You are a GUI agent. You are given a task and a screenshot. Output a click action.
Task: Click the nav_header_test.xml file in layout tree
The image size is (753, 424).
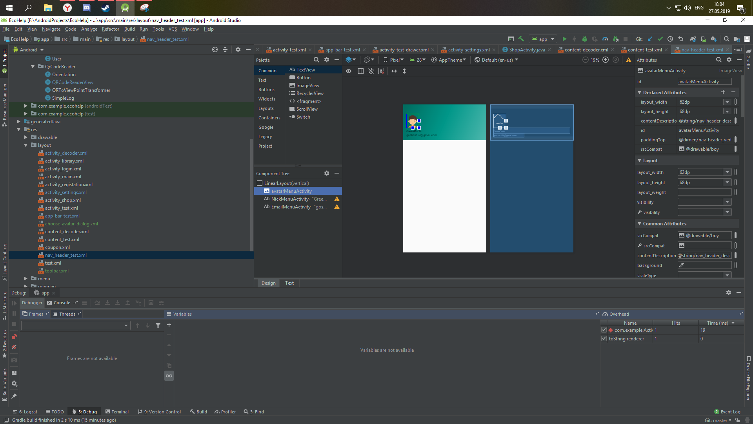point(65,255)
